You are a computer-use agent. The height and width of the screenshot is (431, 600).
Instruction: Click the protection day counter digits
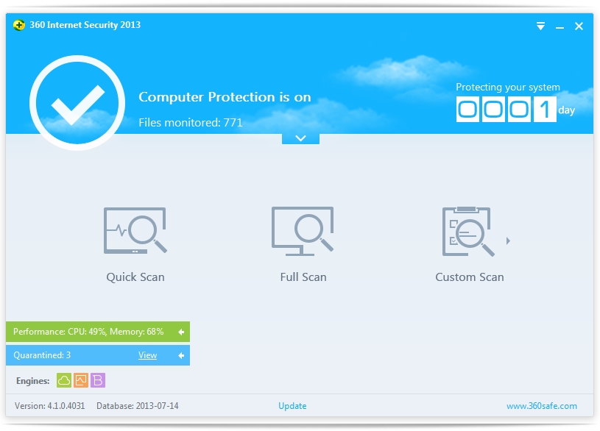[x=506, y=110]
